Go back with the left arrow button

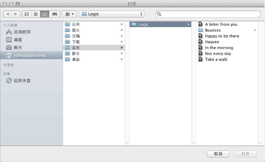pos(8,14)
